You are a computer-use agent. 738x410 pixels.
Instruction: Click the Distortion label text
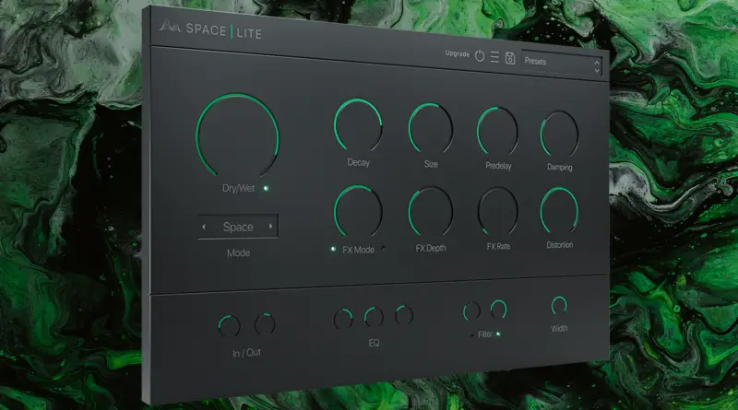tap(560, 244)
